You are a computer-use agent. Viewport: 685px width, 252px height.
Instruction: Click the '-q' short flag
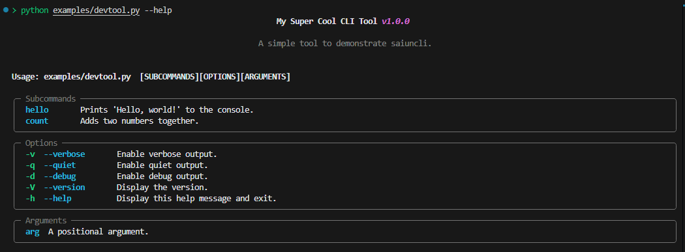click(x=30, y=165)
